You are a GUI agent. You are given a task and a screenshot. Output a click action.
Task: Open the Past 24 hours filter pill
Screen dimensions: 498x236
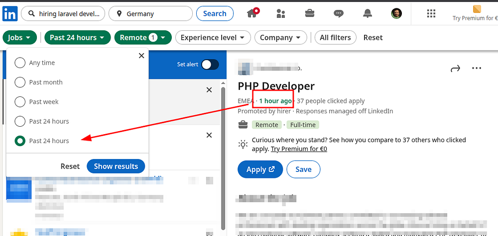click(78, 37)
